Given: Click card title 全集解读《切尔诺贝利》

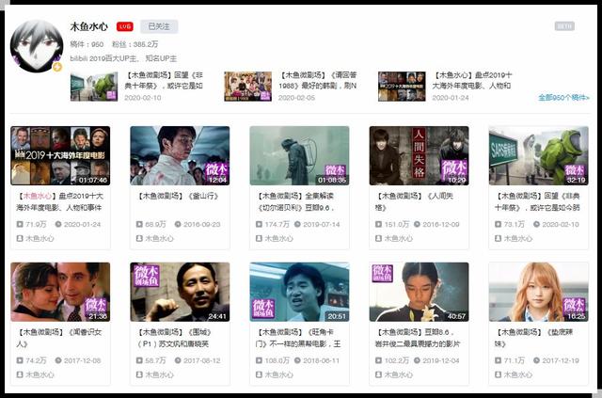Looking at the screenshot, I should [x=295, y=201].
